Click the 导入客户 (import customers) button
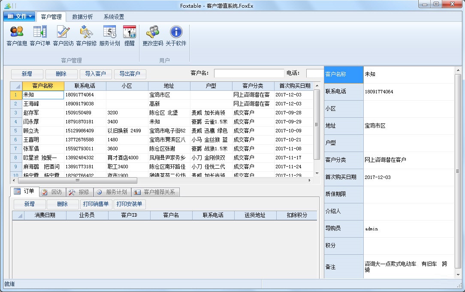Image resolution: width=465 pixels, height=292 pixels. (x=96, y=74)
